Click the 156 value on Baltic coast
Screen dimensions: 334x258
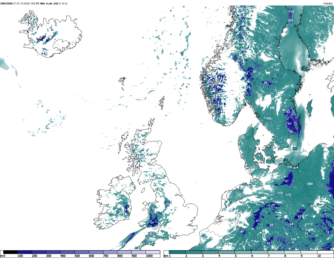tap(290, 167)
